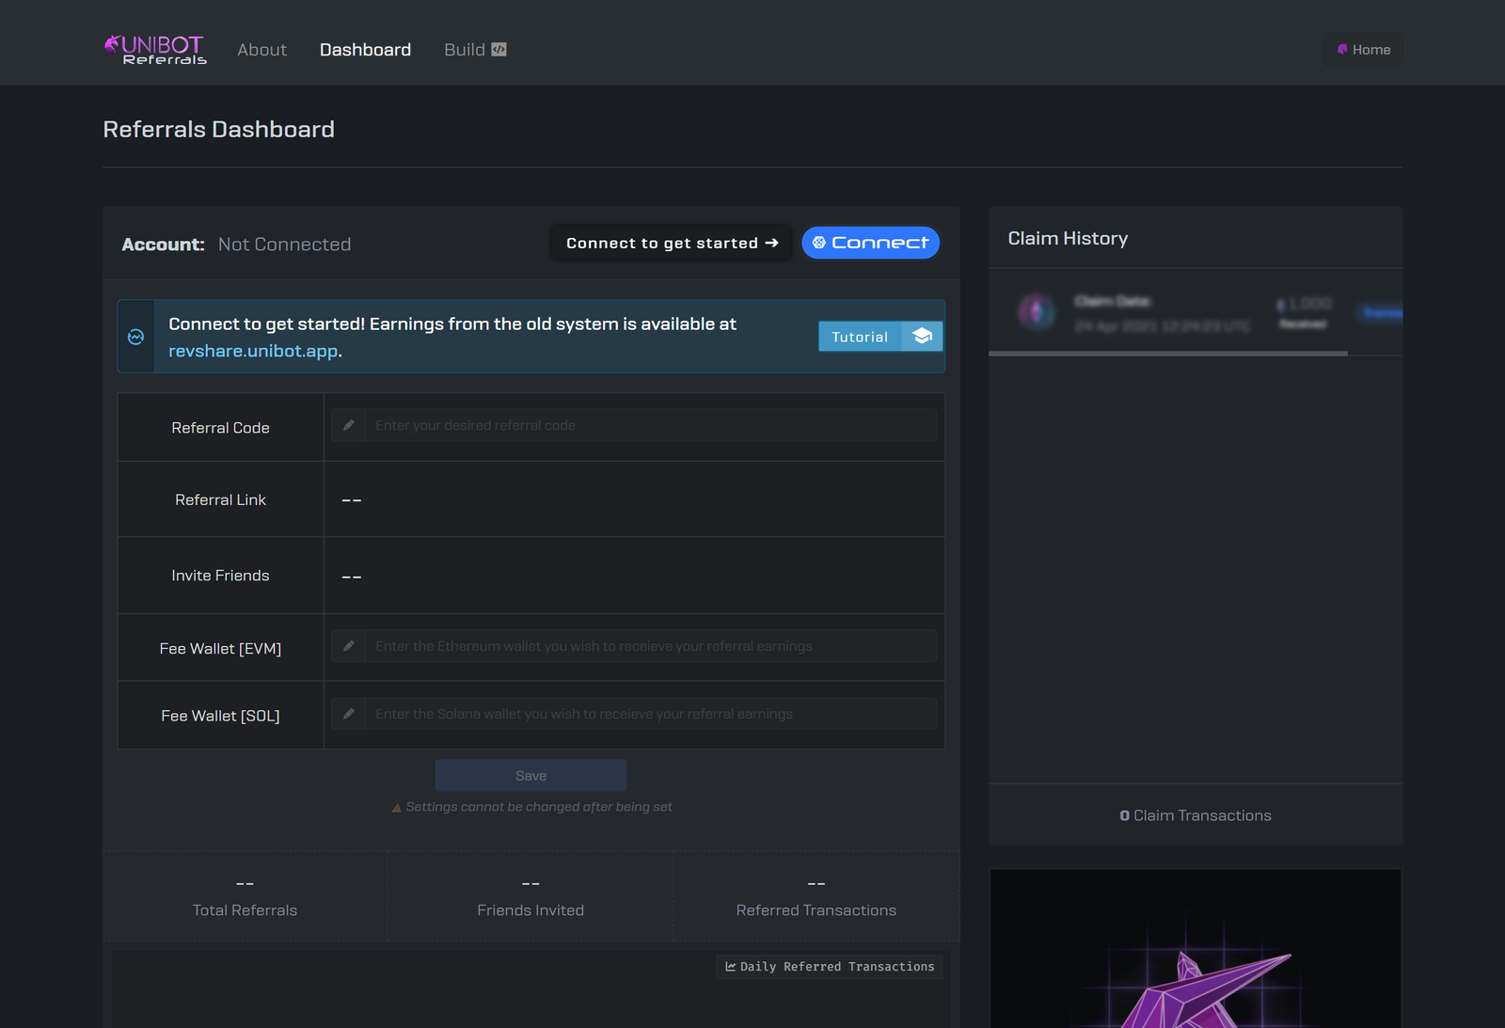
Task: Click the code icon next to Build
Action: pyautogui.click(x=499, y=49)
